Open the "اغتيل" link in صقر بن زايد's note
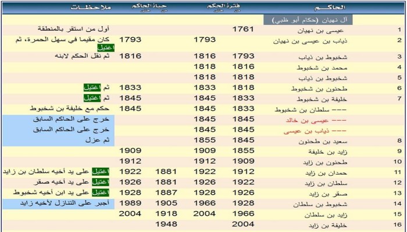 [x=101, y=193]
